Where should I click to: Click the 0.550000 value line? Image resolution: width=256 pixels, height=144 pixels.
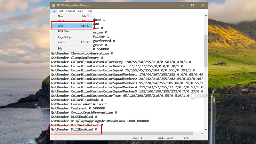coord(101,49)
